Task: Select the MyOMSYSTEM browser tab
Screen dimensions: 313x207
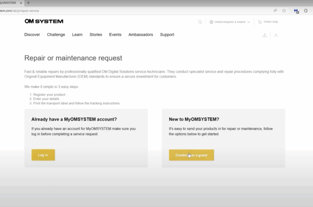Action: tap(10, 3)
